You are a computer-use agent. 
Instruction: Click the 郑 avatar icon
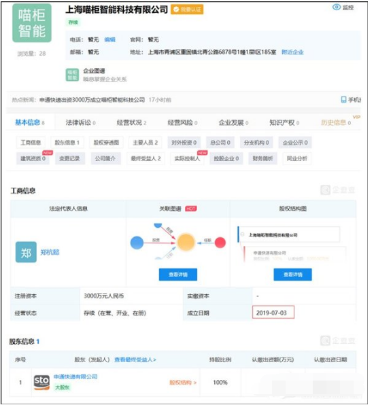coord(26,252)
